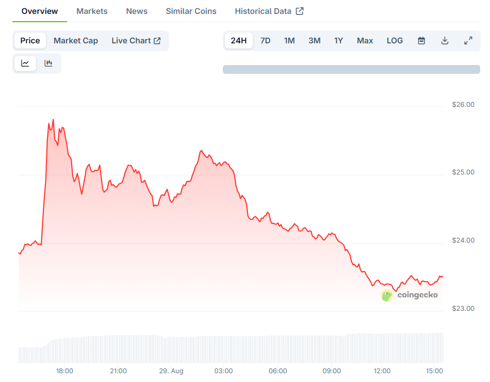Open the News tab
The width and height of the screenshot is (490, 382).
click(x=137, y=11)
